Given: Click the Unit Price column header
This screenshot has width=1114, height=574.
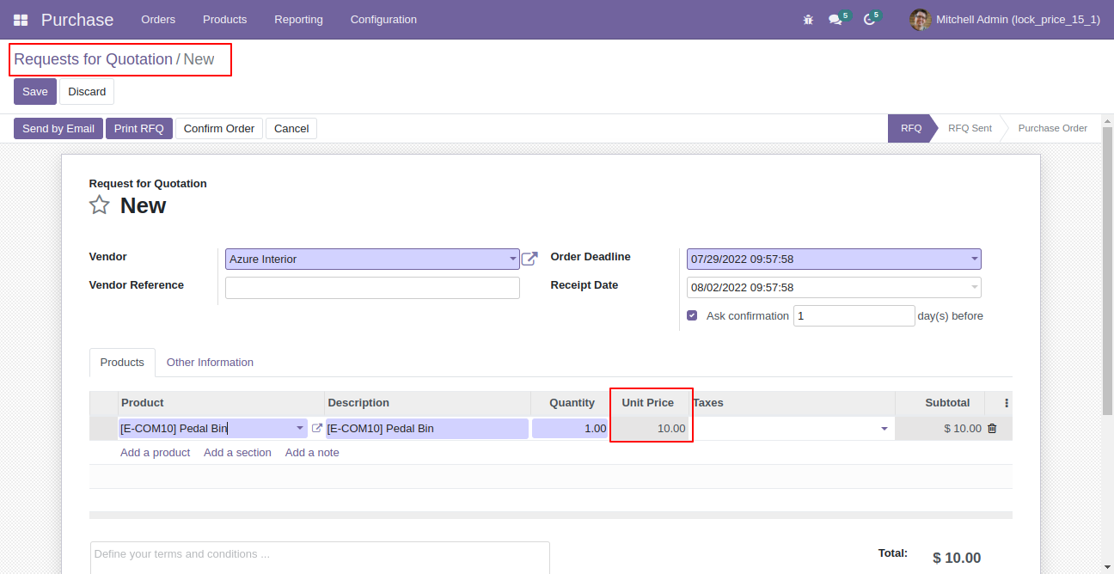Looking at the screenshot, I should tap(648, 403).
